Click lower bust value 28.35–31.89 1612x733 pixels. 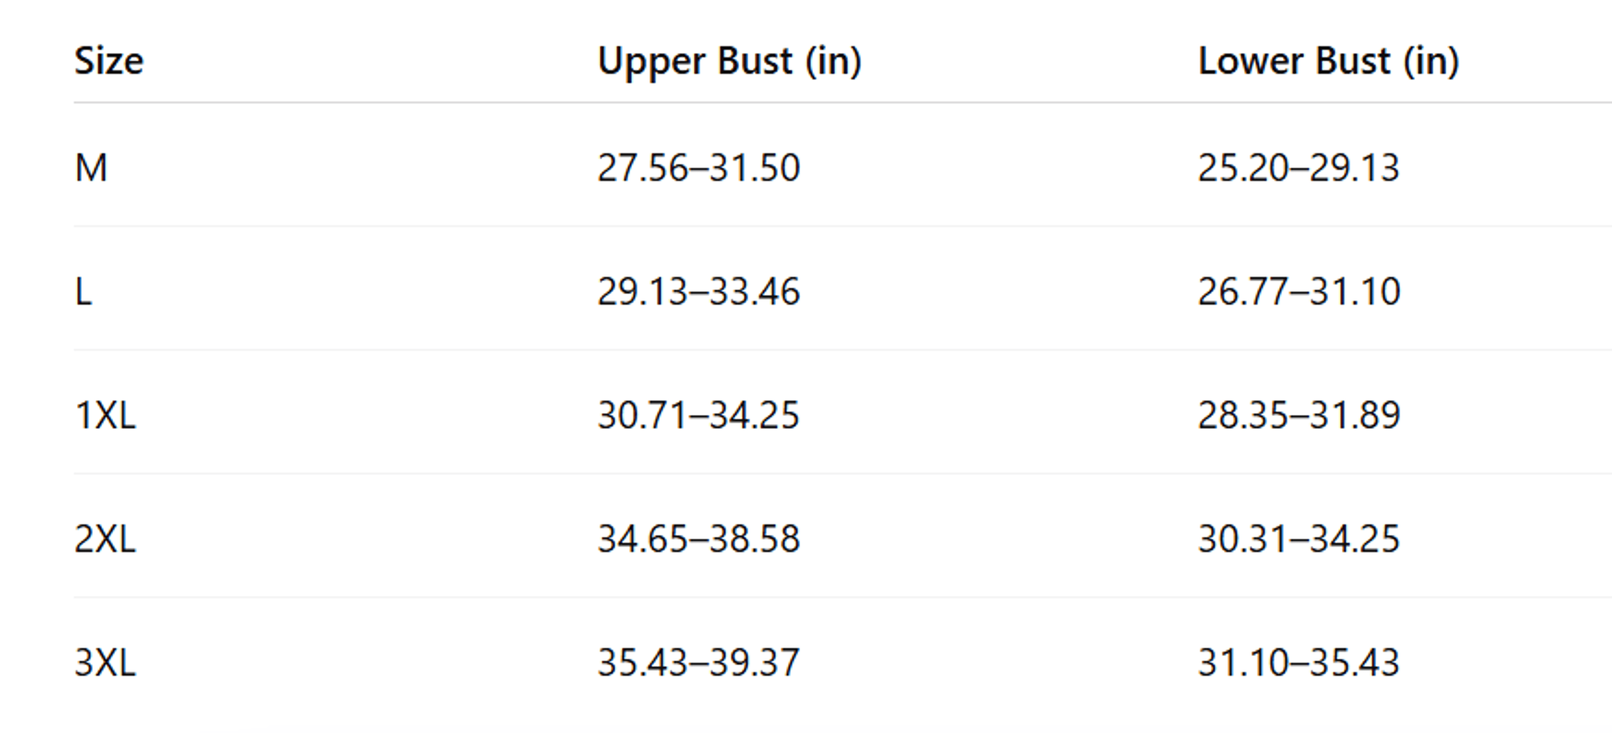pos(1298,415)
